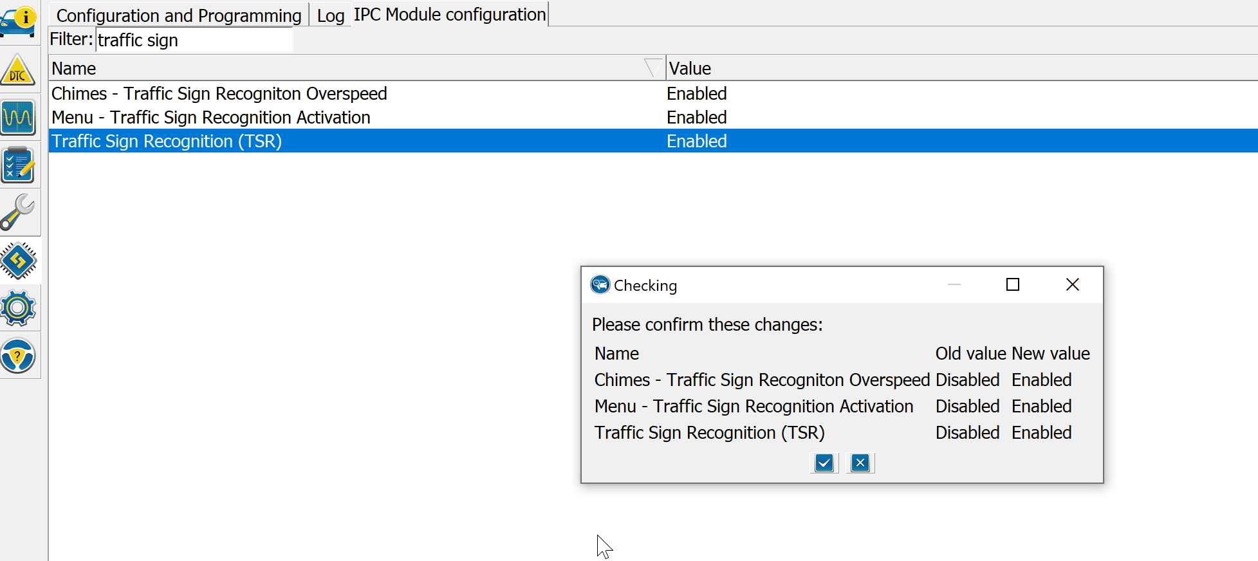1258x561 pixels.
Task: Select the IPC Module configuration tab
Action: click(x=450, y=14)
